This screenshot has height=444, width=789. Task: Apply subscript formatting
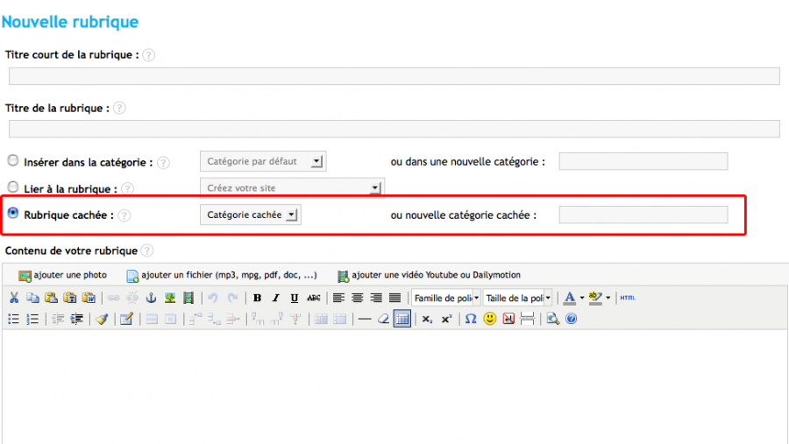tap(427, 319)
